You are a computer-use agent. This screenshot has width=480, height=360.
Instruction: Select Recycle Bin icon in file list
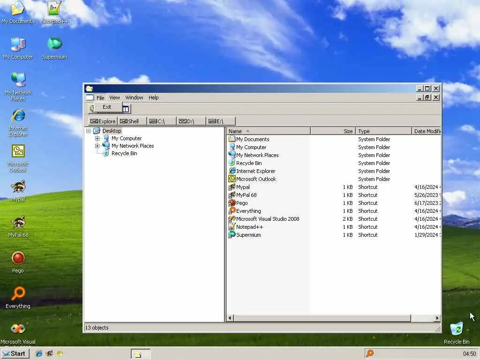click(x=232, y=163)
